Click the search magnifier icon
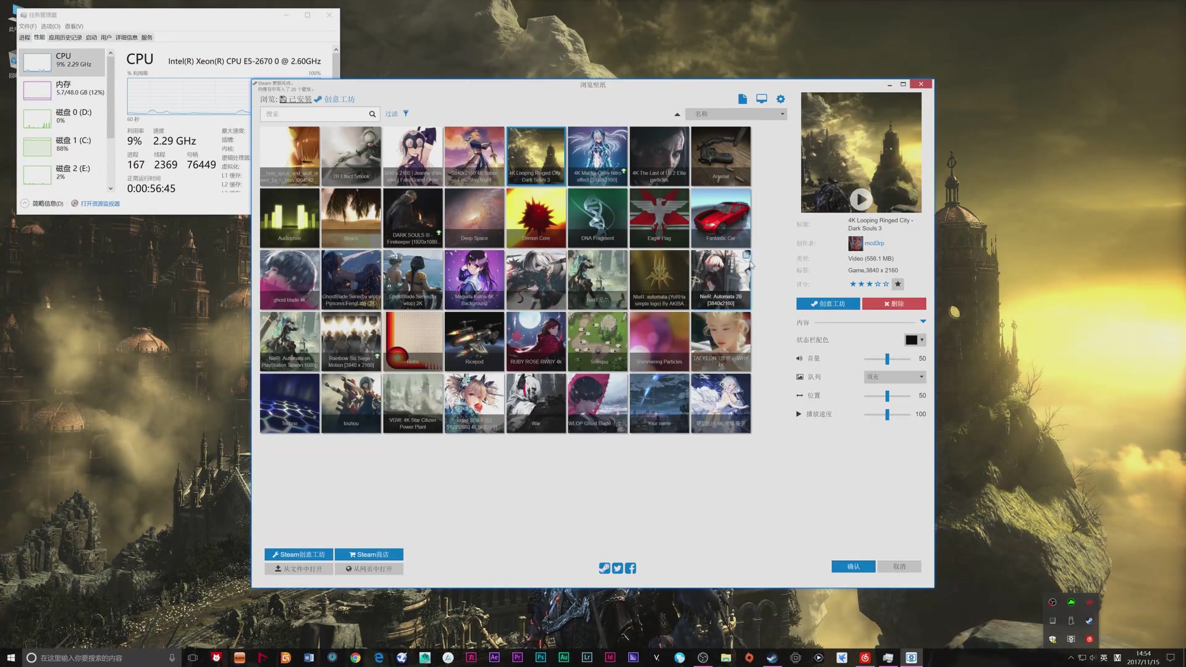Image resolution: width=1186 pixels, height=667 pixels. (x=372, y=114)
